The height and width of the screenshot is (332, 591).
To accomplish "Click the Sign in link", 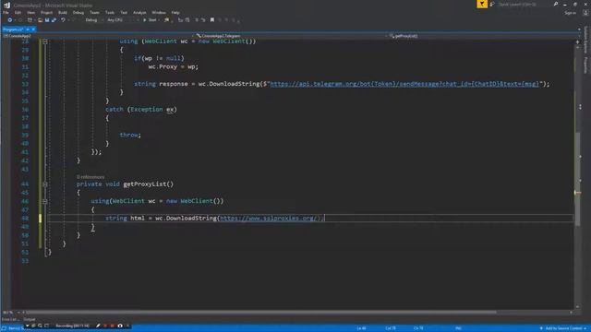I will tap(571, 13).
